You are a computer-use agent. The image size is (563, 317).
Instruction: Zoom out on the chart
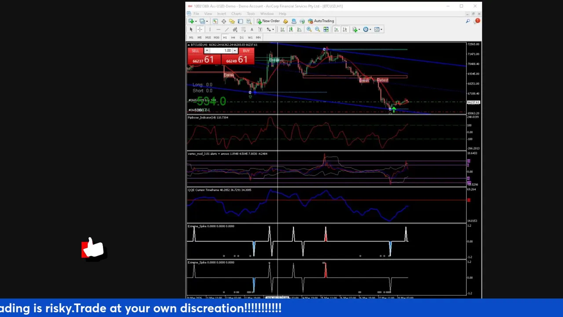tap(318, 29)
